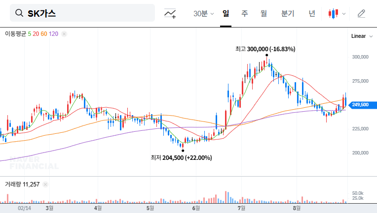The height and width of the screenshot is (213, 377).
Task: Click the 거래량 11,257 volume label
Action: coord(22,184)
